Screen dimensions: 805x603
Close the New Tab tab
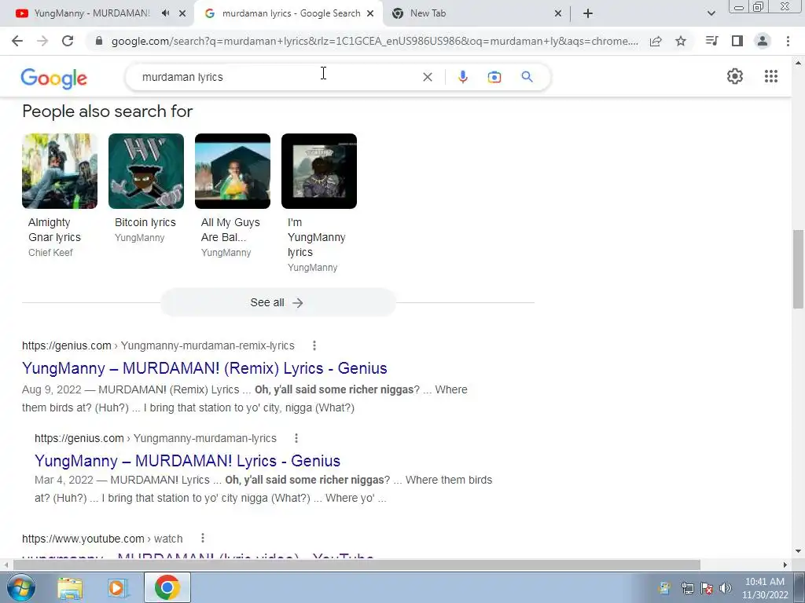tap(558, 13)
